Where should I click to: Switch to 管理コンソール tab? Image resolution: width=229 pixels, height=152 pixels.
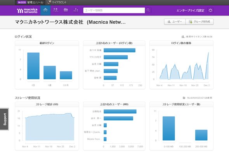coord(30,2)
